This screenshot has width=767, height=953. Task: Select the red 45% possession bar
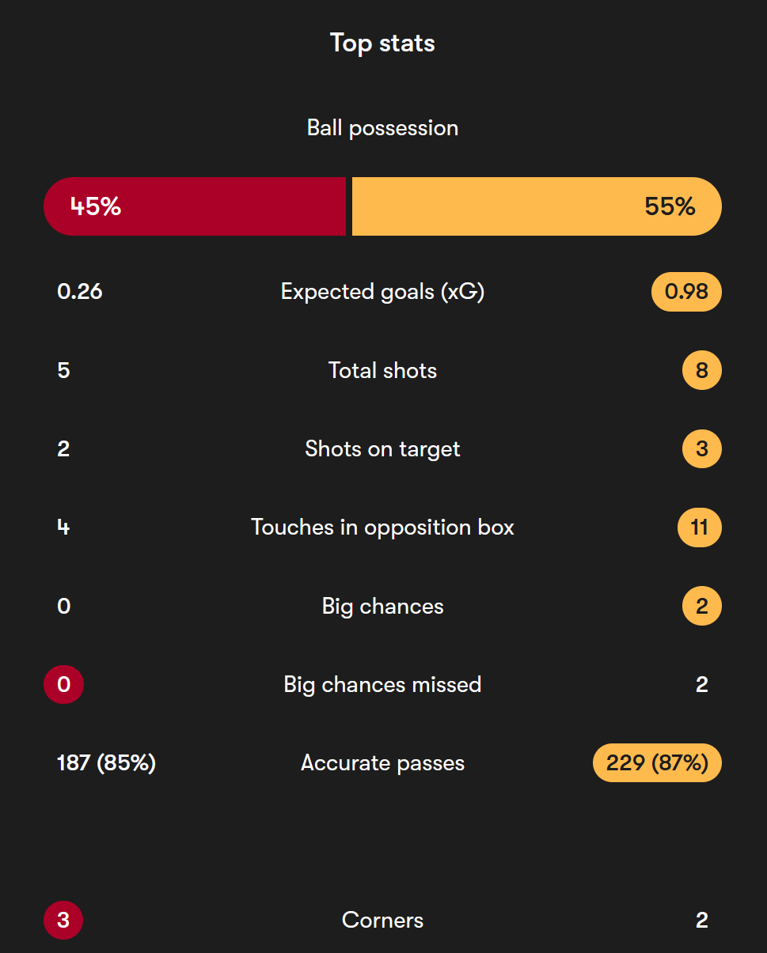pyautogui.click(x=195, y=206)
